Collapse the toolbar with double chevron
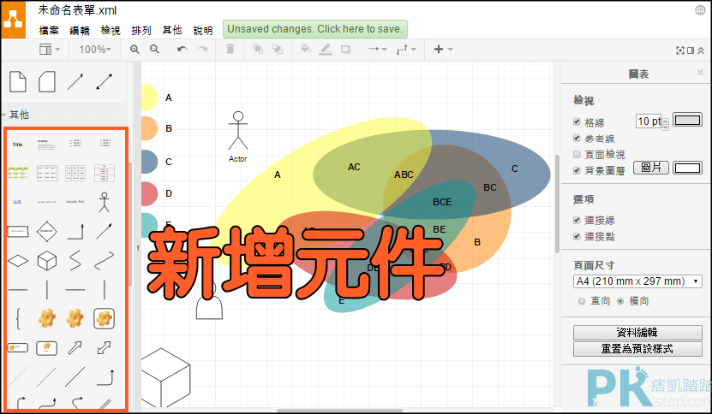Image resolution: width=712 pixels, height=414 pixels. click(x=701, y=50)
